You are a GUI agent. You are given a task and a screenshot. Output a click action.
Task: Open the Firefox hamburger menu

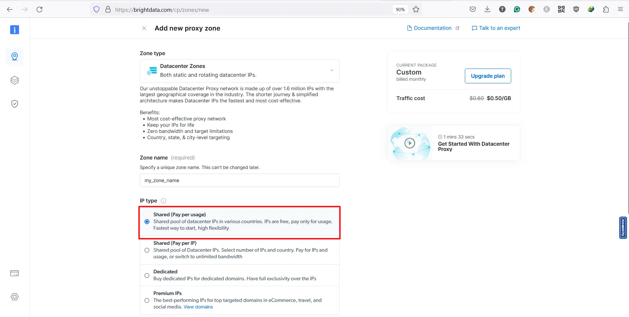pyautogui.click(x=620, y=9)
